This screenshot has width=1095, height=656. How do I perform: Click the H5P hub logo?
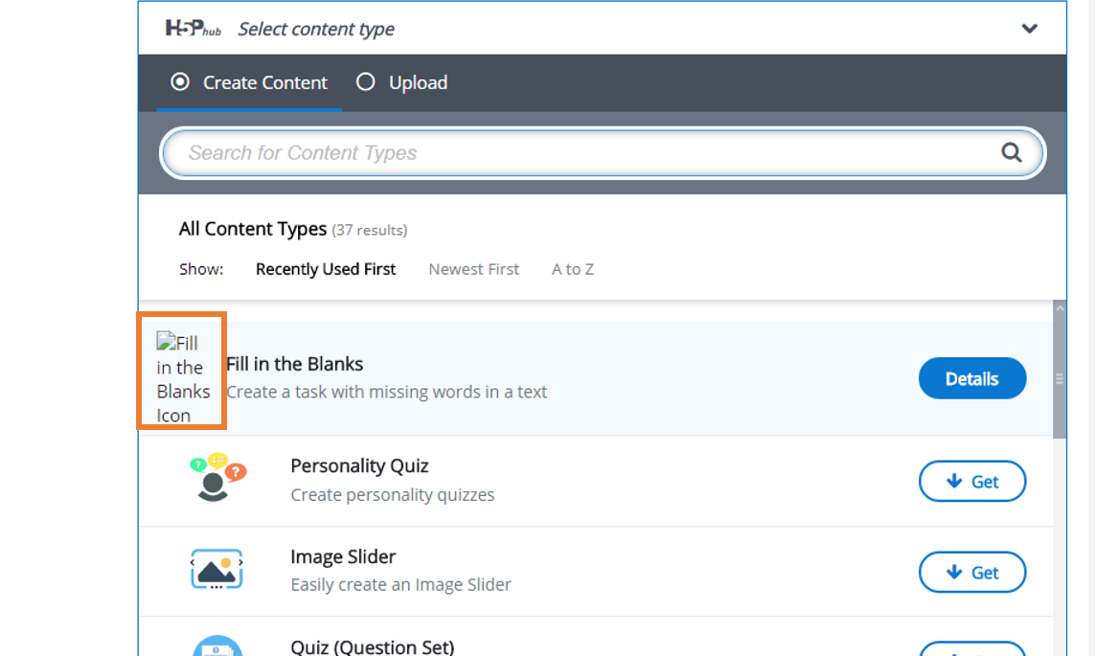coord(193,28)
